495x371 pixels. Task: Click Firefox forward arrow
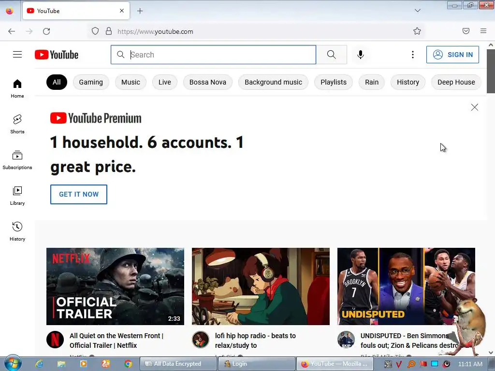(x=29, y=31)
